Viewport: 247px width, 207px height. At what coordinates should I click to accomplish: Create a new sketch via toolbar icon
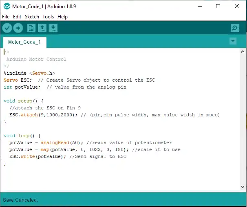coord(31,28)
